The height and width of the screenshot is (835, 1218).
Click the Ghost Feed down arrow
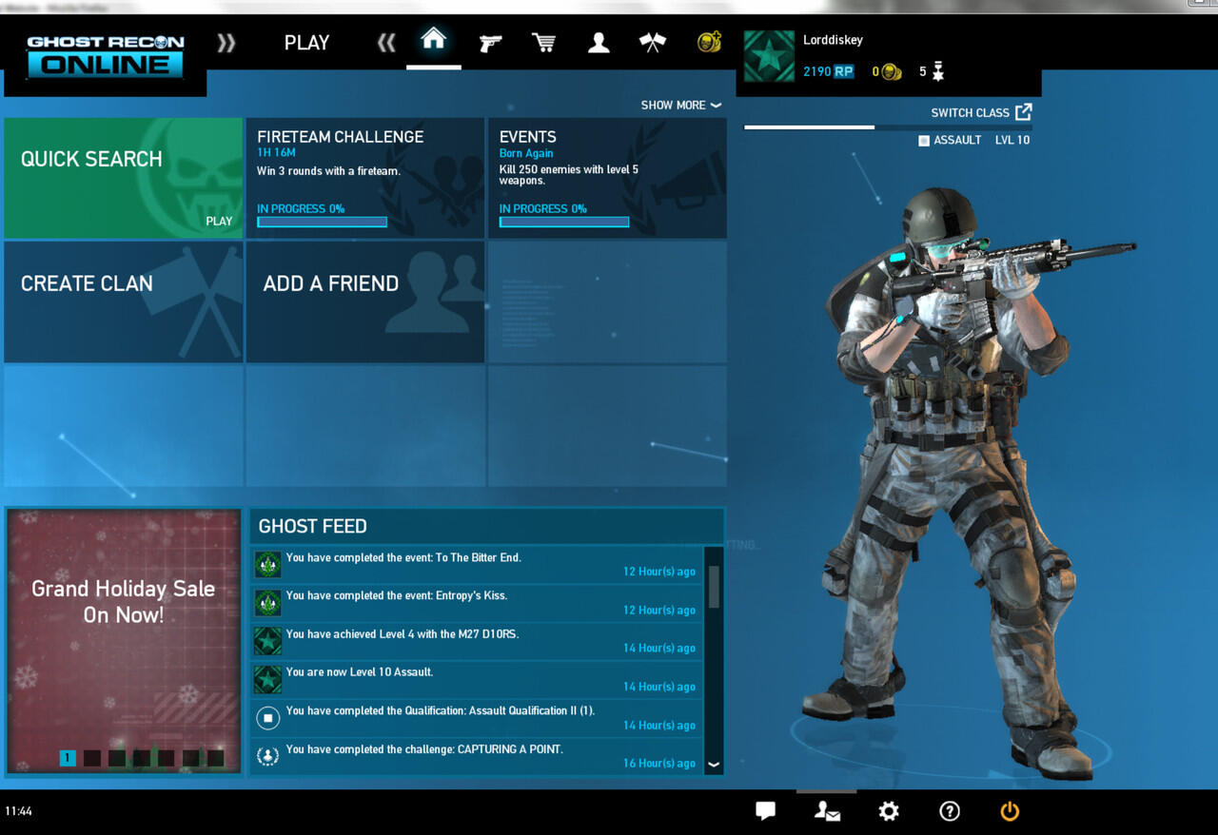(714, 764)
